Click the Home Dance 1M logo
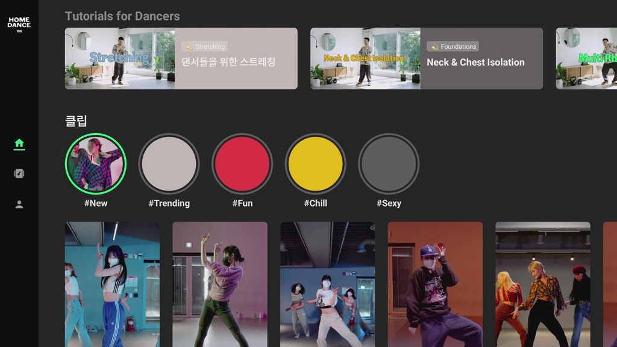This screenshot has width=617, height=347. click(19, 24)
